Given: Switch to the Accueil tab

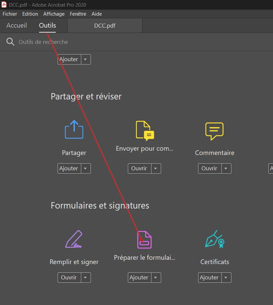Looking at the screenshot, I should point(17,26).
